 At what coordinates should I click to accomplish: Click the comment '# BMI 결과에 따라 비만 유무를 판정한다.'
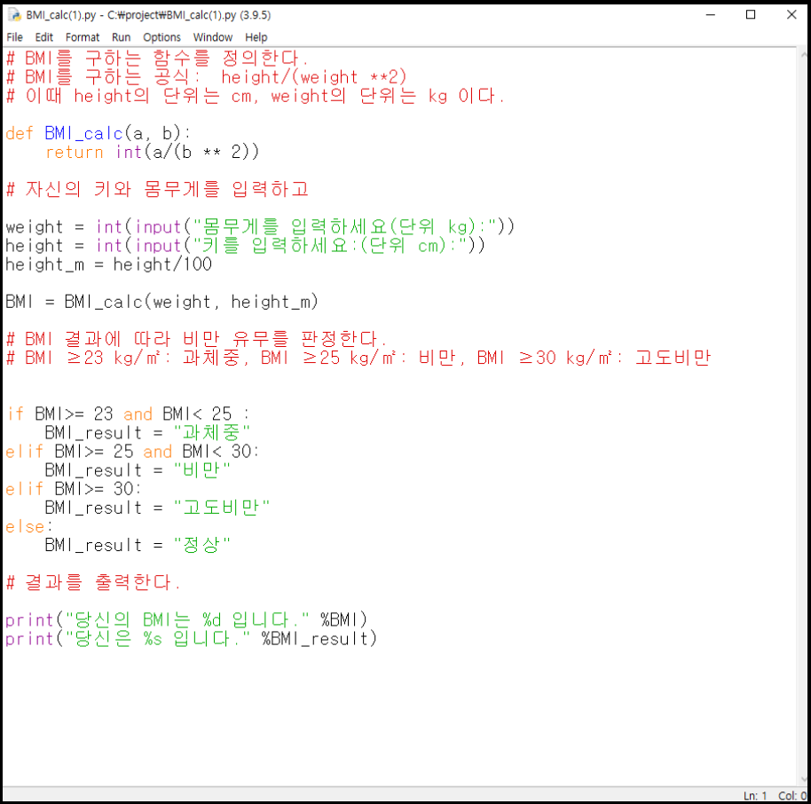(x=197, y=339)
